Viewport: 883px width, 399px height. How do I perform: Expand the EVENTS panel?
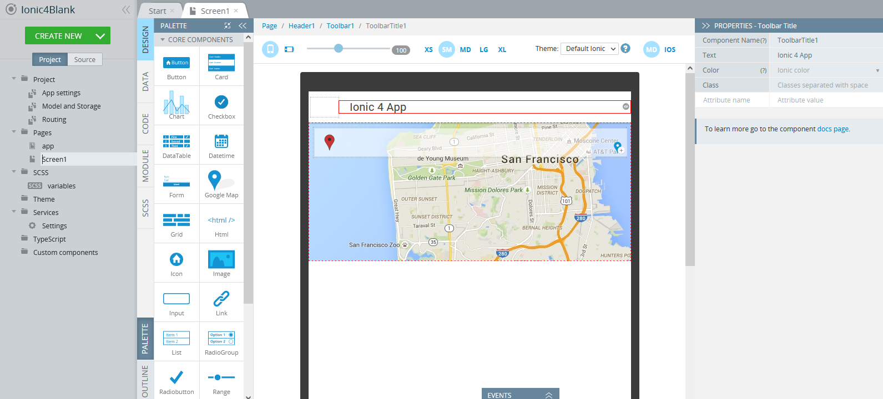click(548, 395)
